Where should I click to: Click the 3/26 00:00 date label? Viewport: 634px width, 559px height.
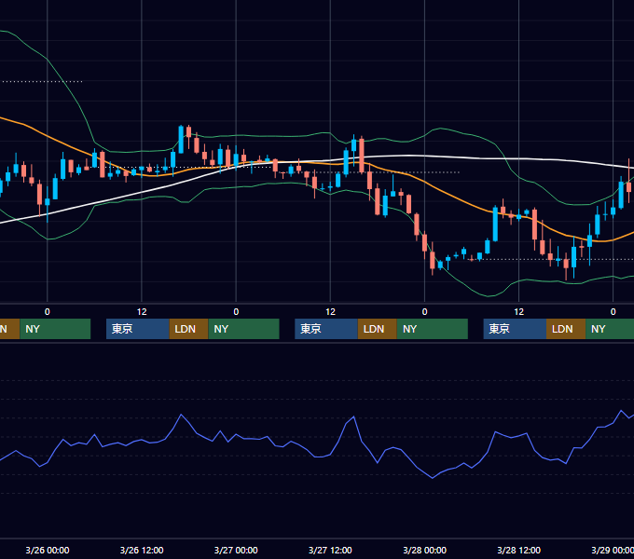point(48,550)
